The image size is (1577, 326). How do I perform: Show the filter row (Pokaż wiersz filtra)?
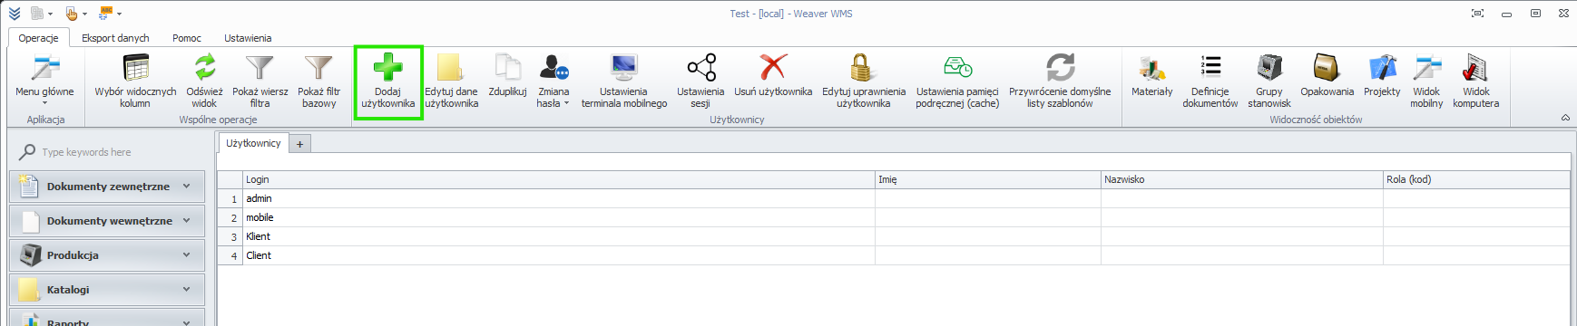(x=260, y=80)
